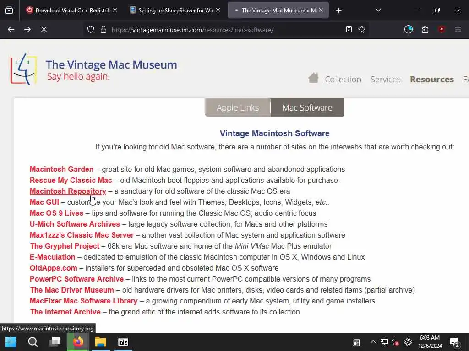Open Windows Start menu

(11, 342)
